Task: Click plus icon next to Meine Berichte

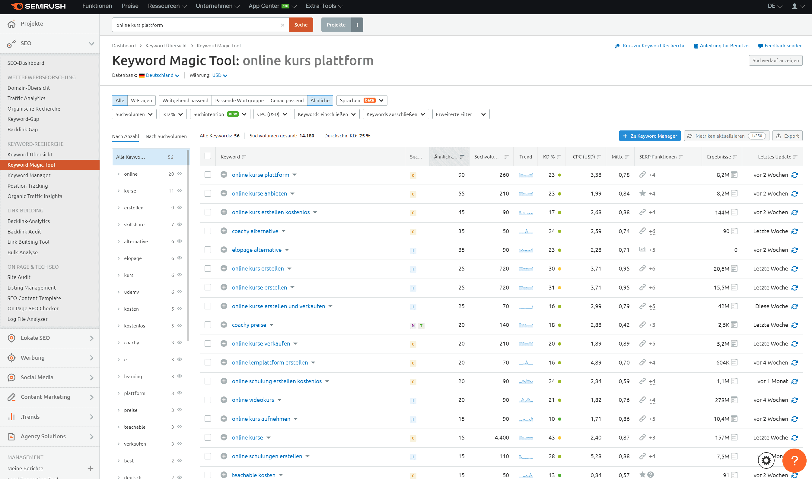Action: point(90,468)
